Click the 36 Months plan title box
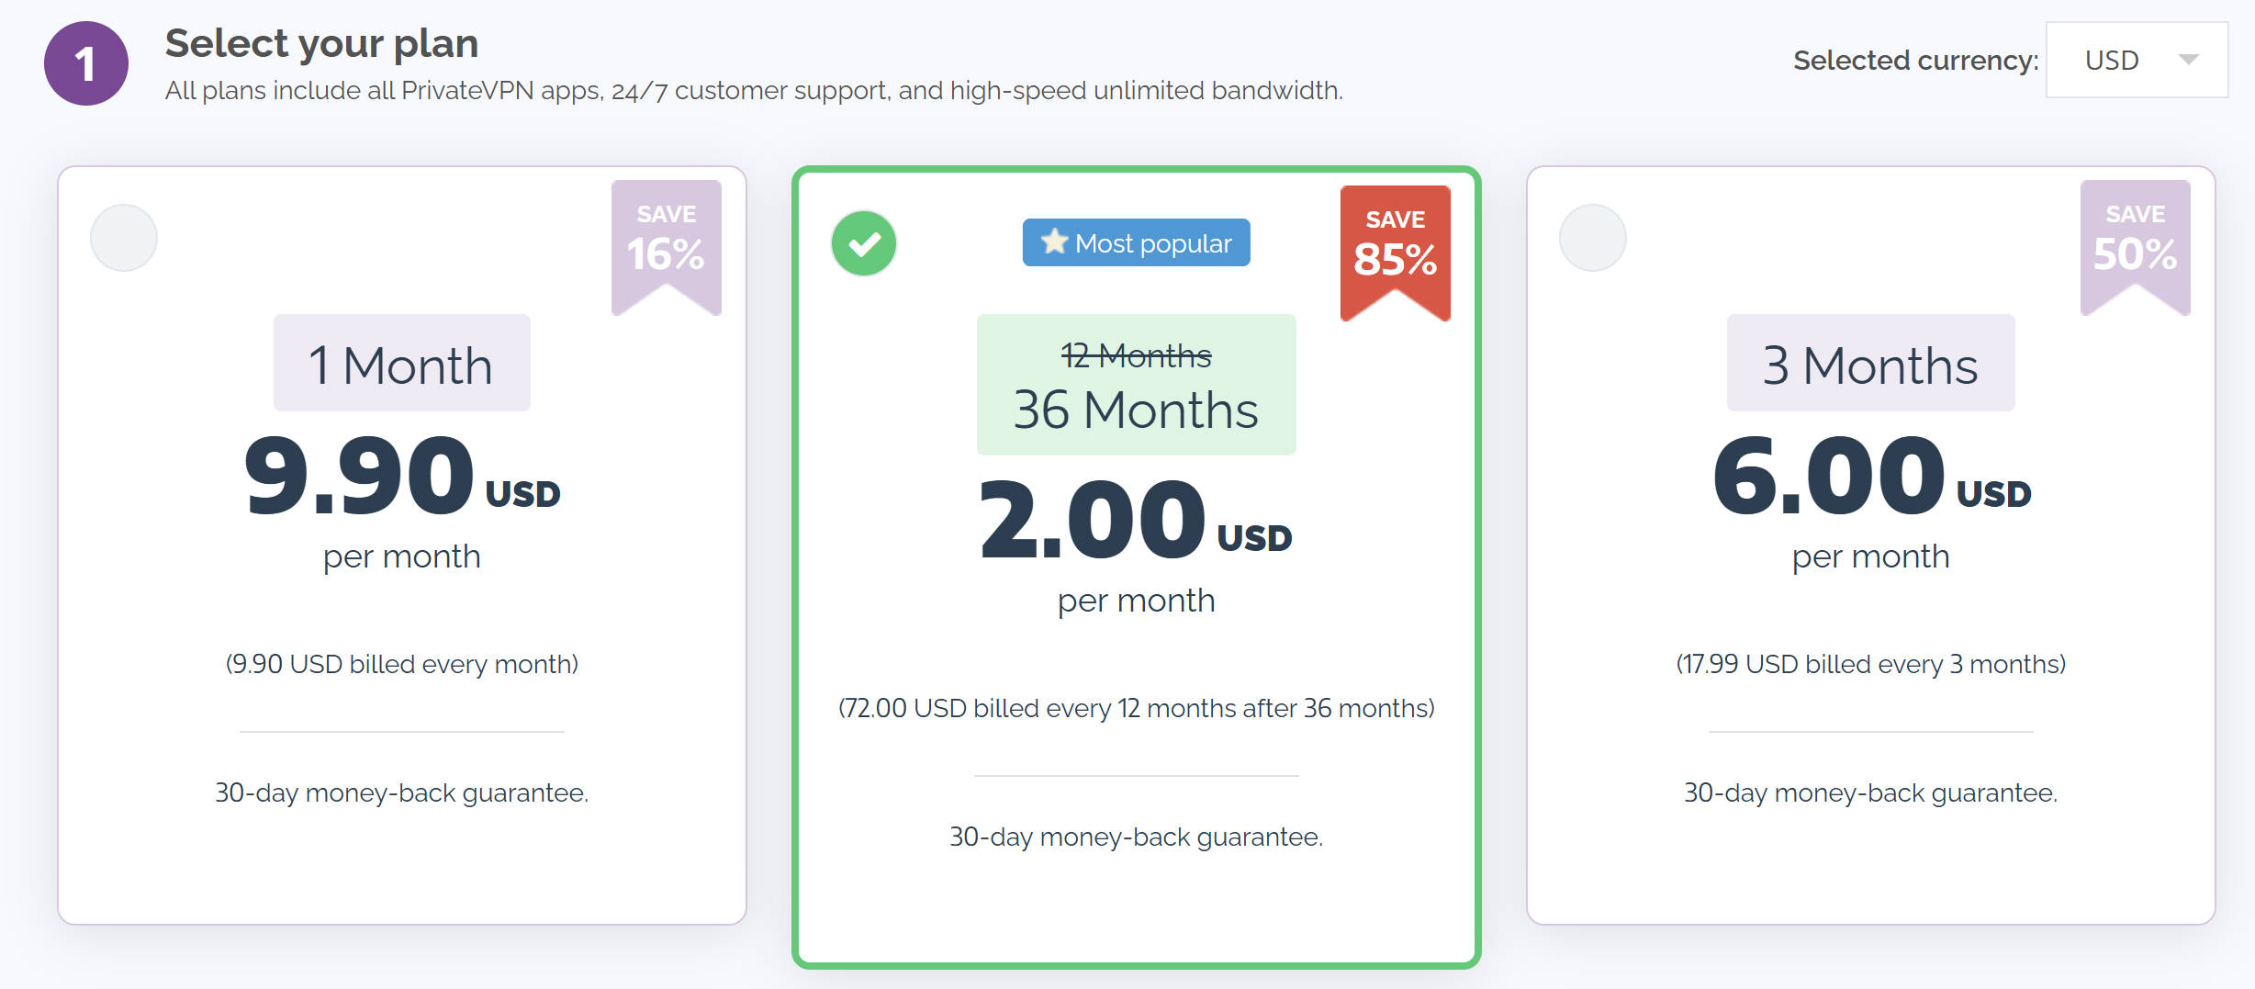Viewport: 2255px width, 989px height. coord(1137,385)
